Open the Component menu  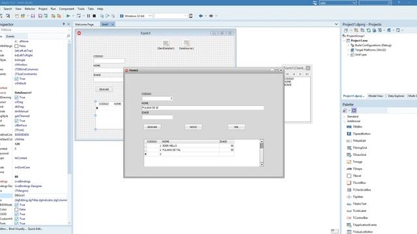pos(66,8)
